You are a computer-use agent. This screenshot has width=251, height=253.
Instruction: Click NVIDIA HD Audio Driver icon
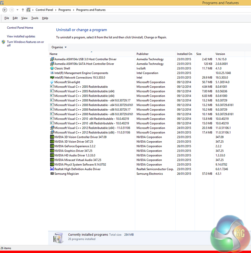point(52,155)
